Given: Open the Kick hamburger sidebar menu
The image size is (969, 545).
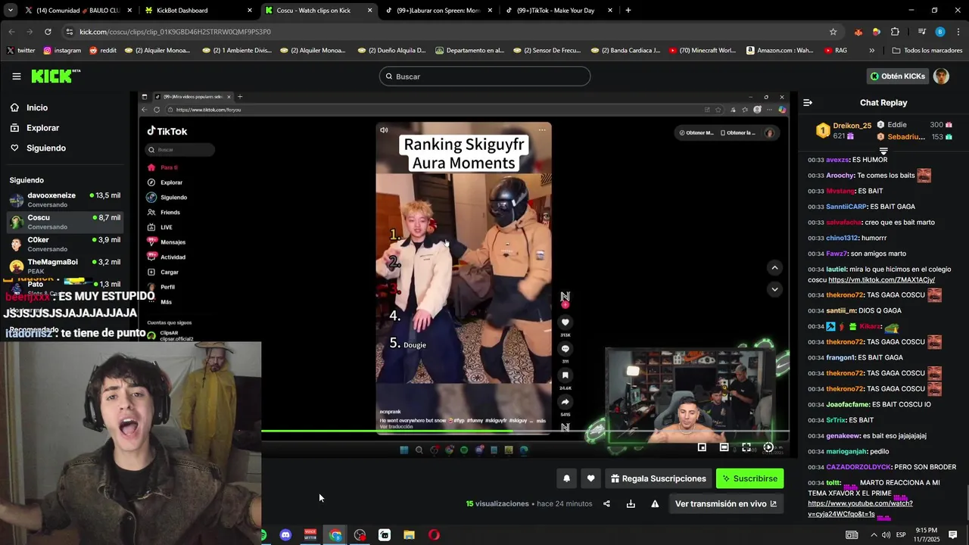Looking at the screenshot, I should pyautogui.click(x=16, y=76).
